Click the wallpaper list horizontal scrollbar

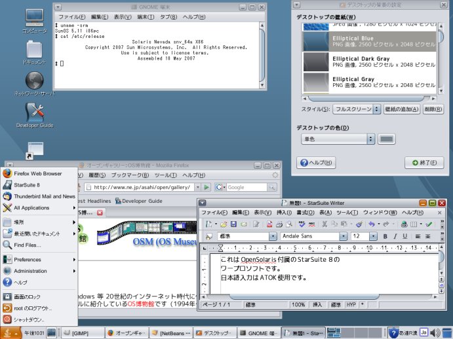368,98
